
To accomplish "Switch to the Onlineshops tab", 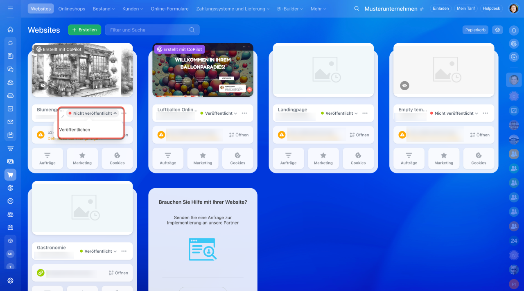I will (72, 9).
